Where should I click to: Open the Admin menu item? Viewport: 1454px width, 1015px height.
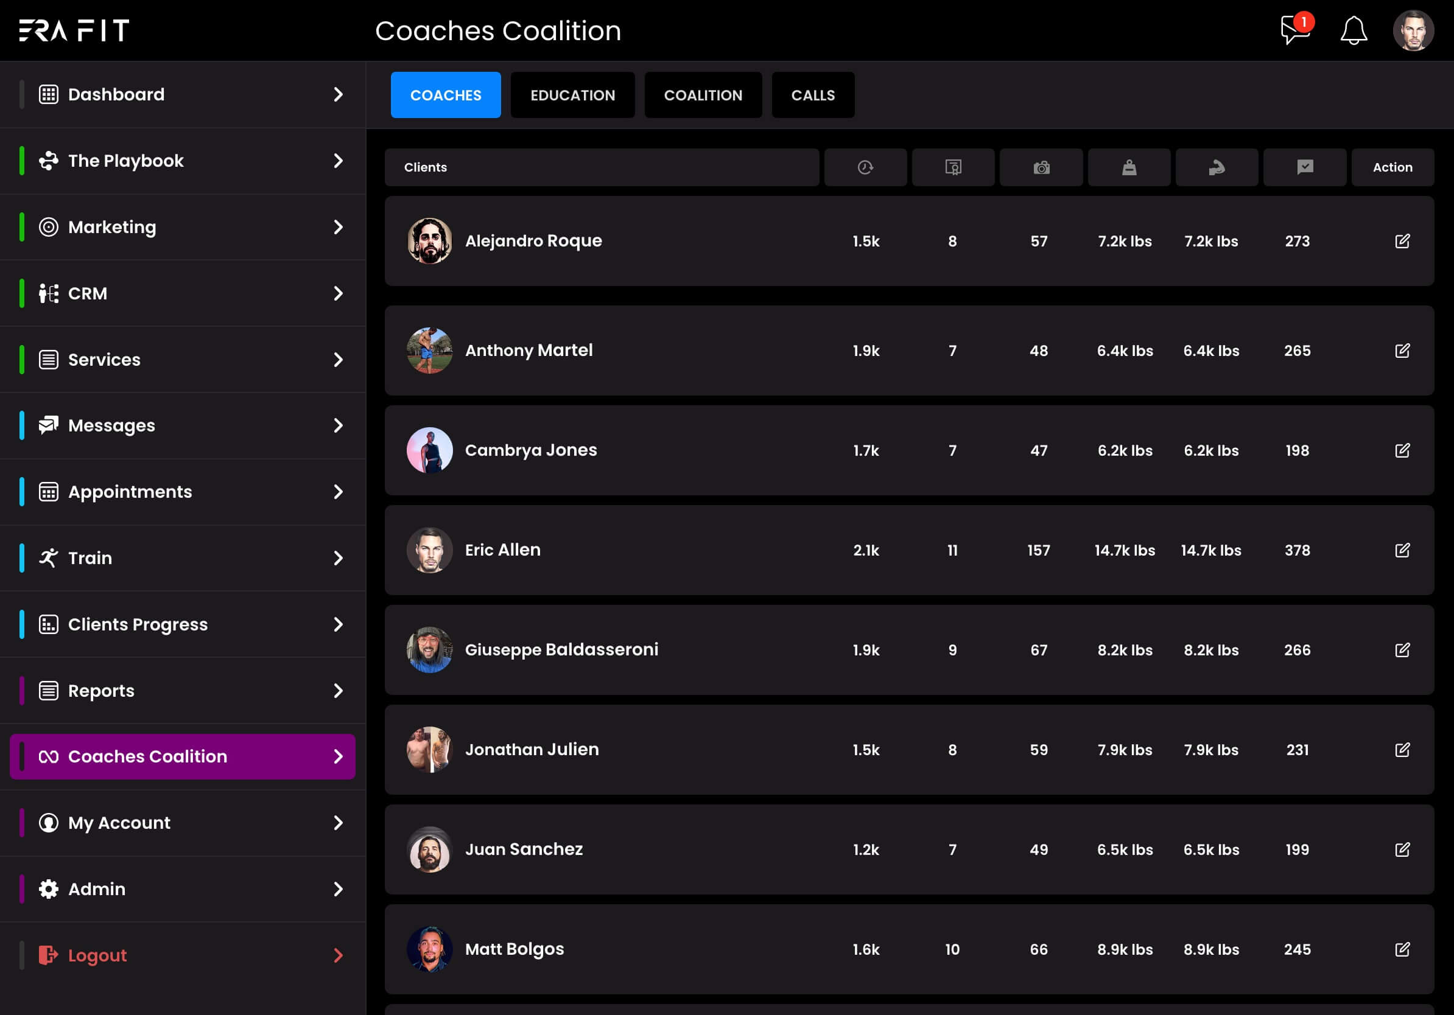coord(183,889)
